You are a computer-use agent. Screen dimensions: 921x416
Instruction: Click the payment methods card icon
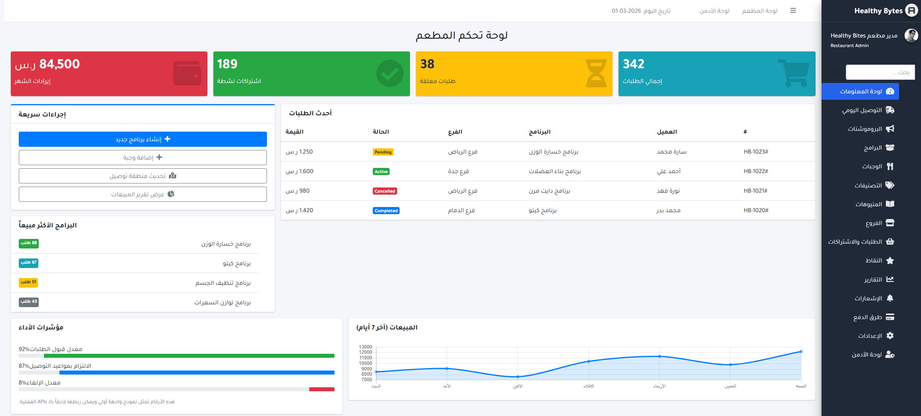pyautogui.click(x=890, y=317)
